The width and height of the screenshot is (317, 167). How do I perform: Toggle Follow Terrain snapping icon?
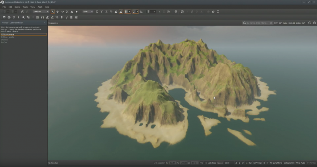(116, 12)
